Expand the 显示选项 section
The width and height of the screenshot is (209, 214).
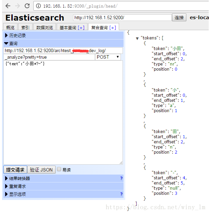63,194
